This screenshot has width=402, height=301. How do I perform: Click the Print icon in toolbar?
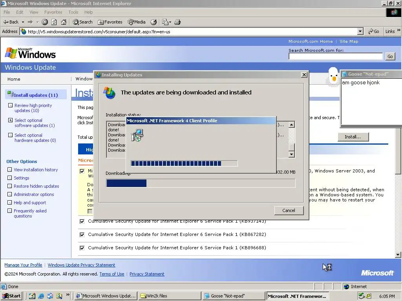(177, 22)
